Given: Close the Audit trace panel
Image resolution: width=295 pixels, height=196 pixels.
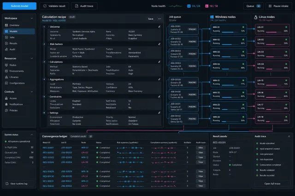Looking at the screenshot, I should point(289,136).
